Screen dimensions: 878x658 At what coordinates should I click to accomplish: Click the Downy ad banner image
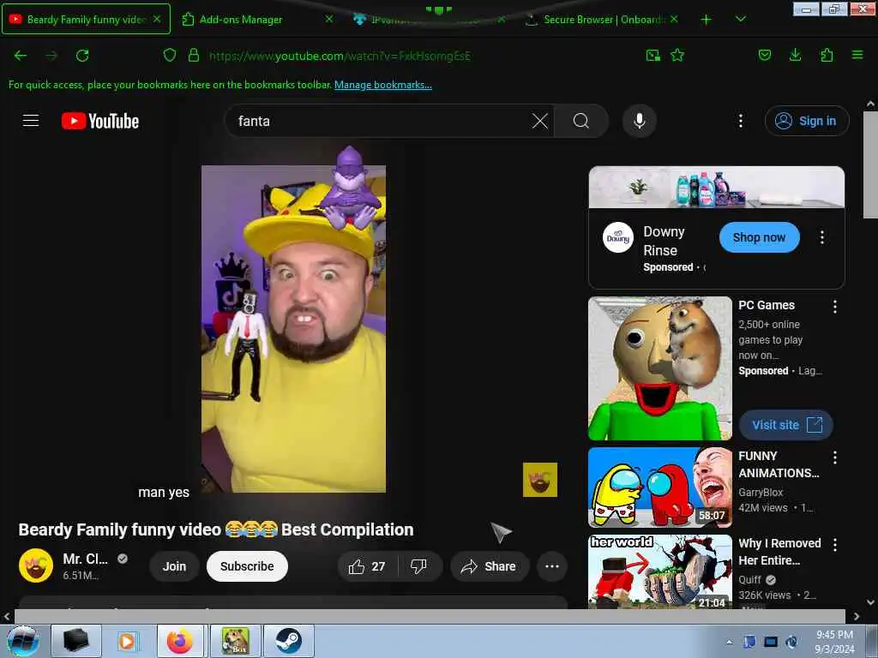[x=717, y=187]
